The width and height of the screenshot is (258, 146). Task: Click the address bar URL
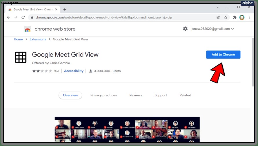[104, 17]
